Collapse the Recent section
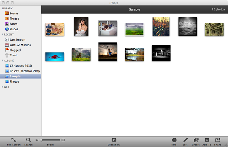The height and width of the screenshot is (147, 228). [3, 34]
